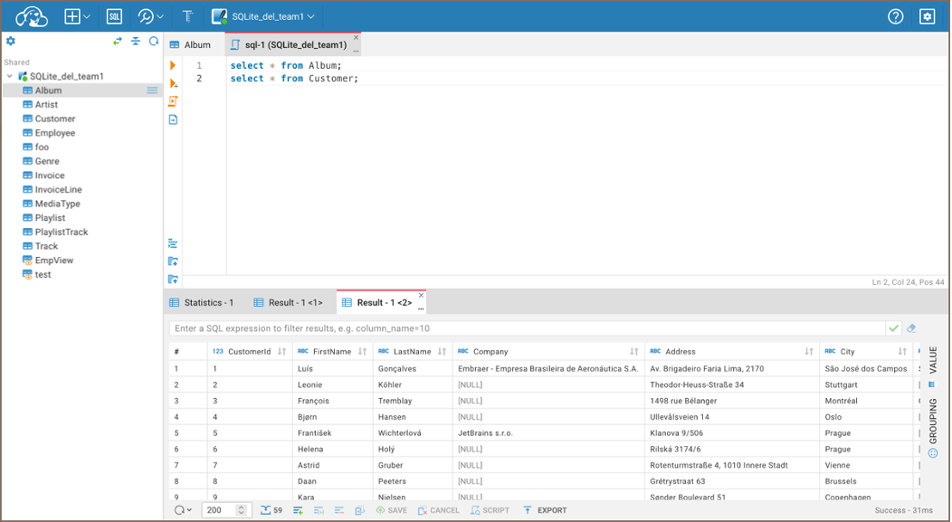Execute the SQL script icon
This screenshot has width=952, height=522.
[x=173, y=101]
